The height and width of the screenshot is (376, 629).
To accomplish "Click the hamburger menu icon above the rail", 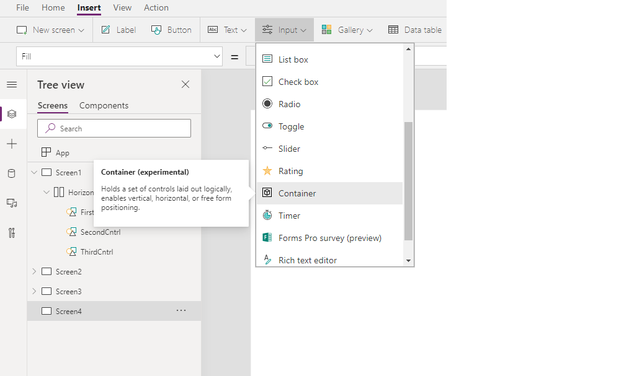I will (x=12, y=84).
